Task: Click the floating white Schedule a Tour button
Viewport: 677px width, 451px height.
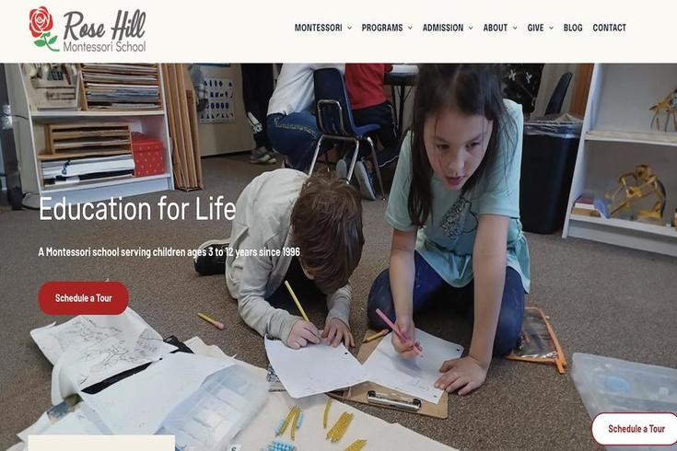Action: pyautogui.click(x=636, y=429)
